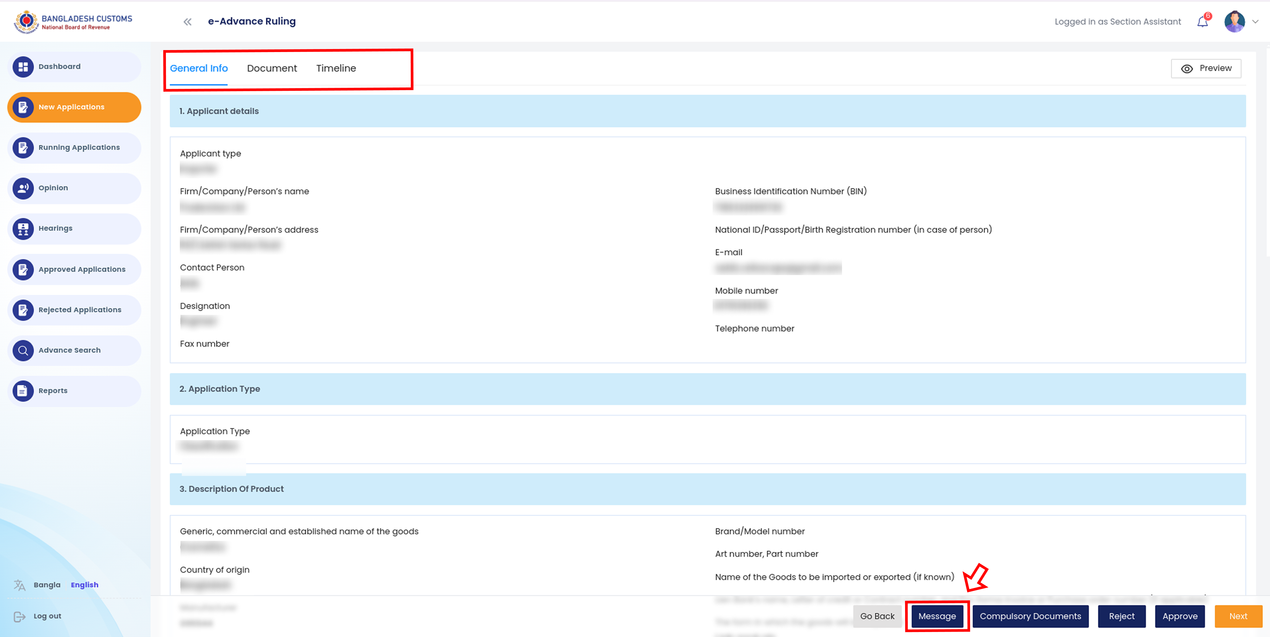1270x637 pixels.
Task: Click the 'Fax number' label
Action: click(x=204, y=344)
